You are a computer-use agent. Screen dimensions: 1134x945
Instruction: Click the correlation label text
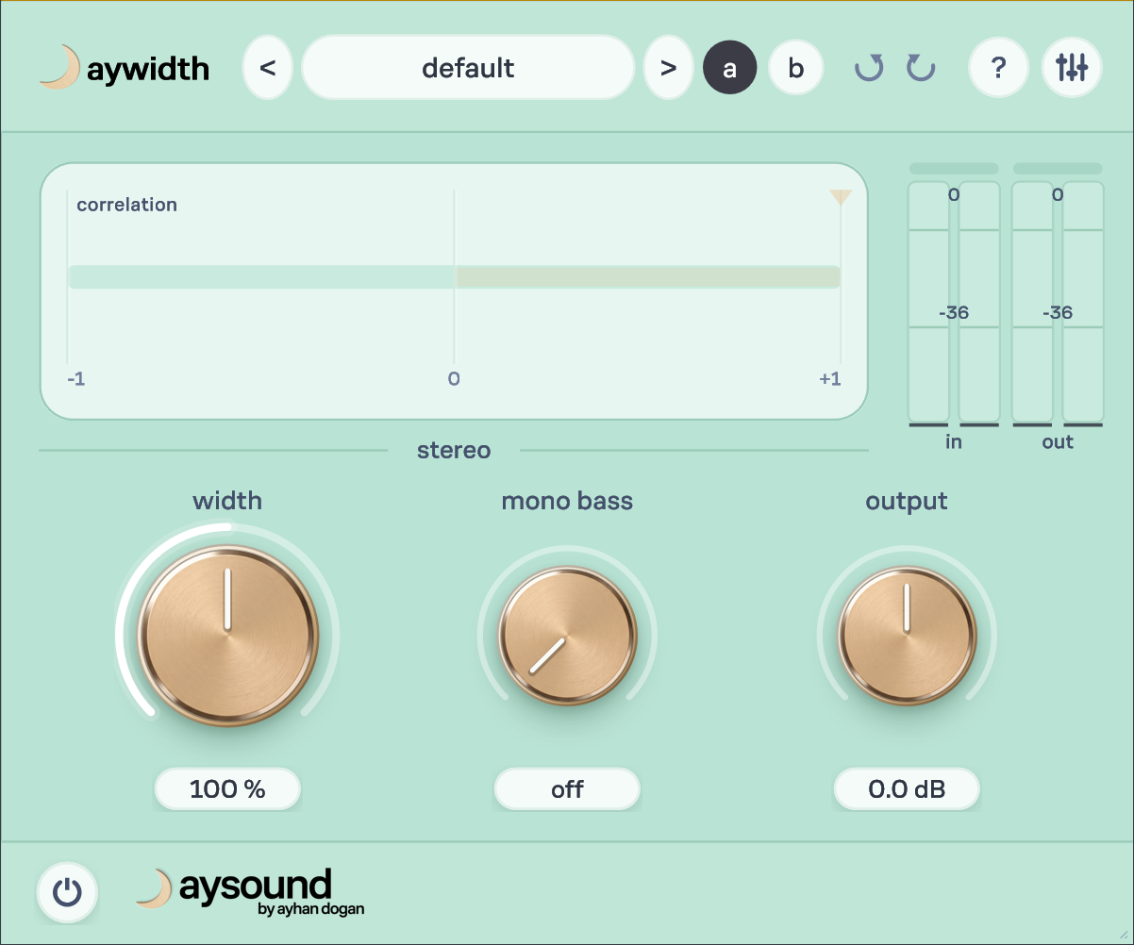(x=126, y=205)
